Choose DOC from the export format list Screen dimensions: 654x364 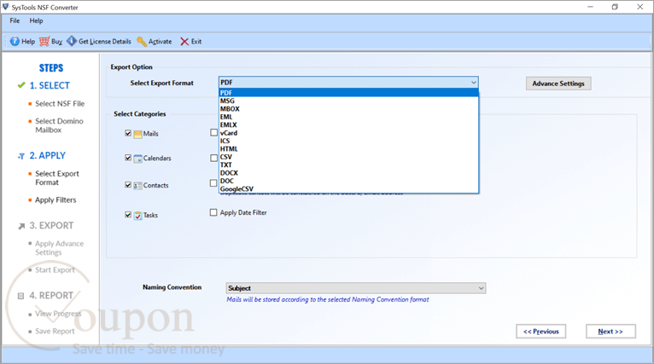[348, 181]
